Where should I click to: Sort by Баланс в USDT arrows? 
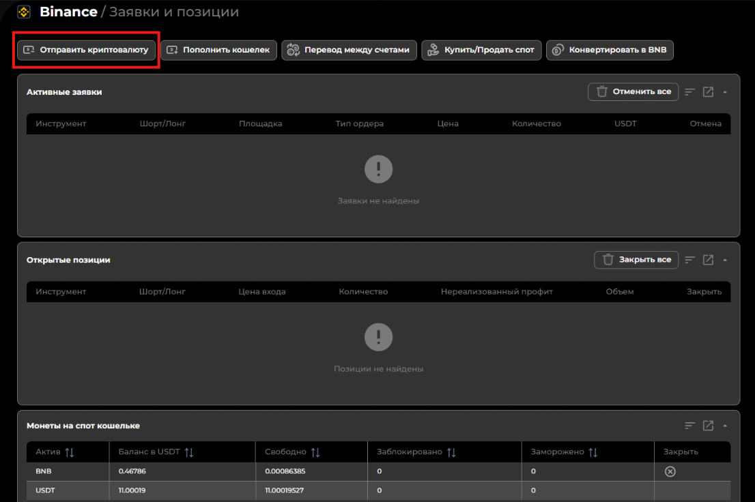[189, 452]
